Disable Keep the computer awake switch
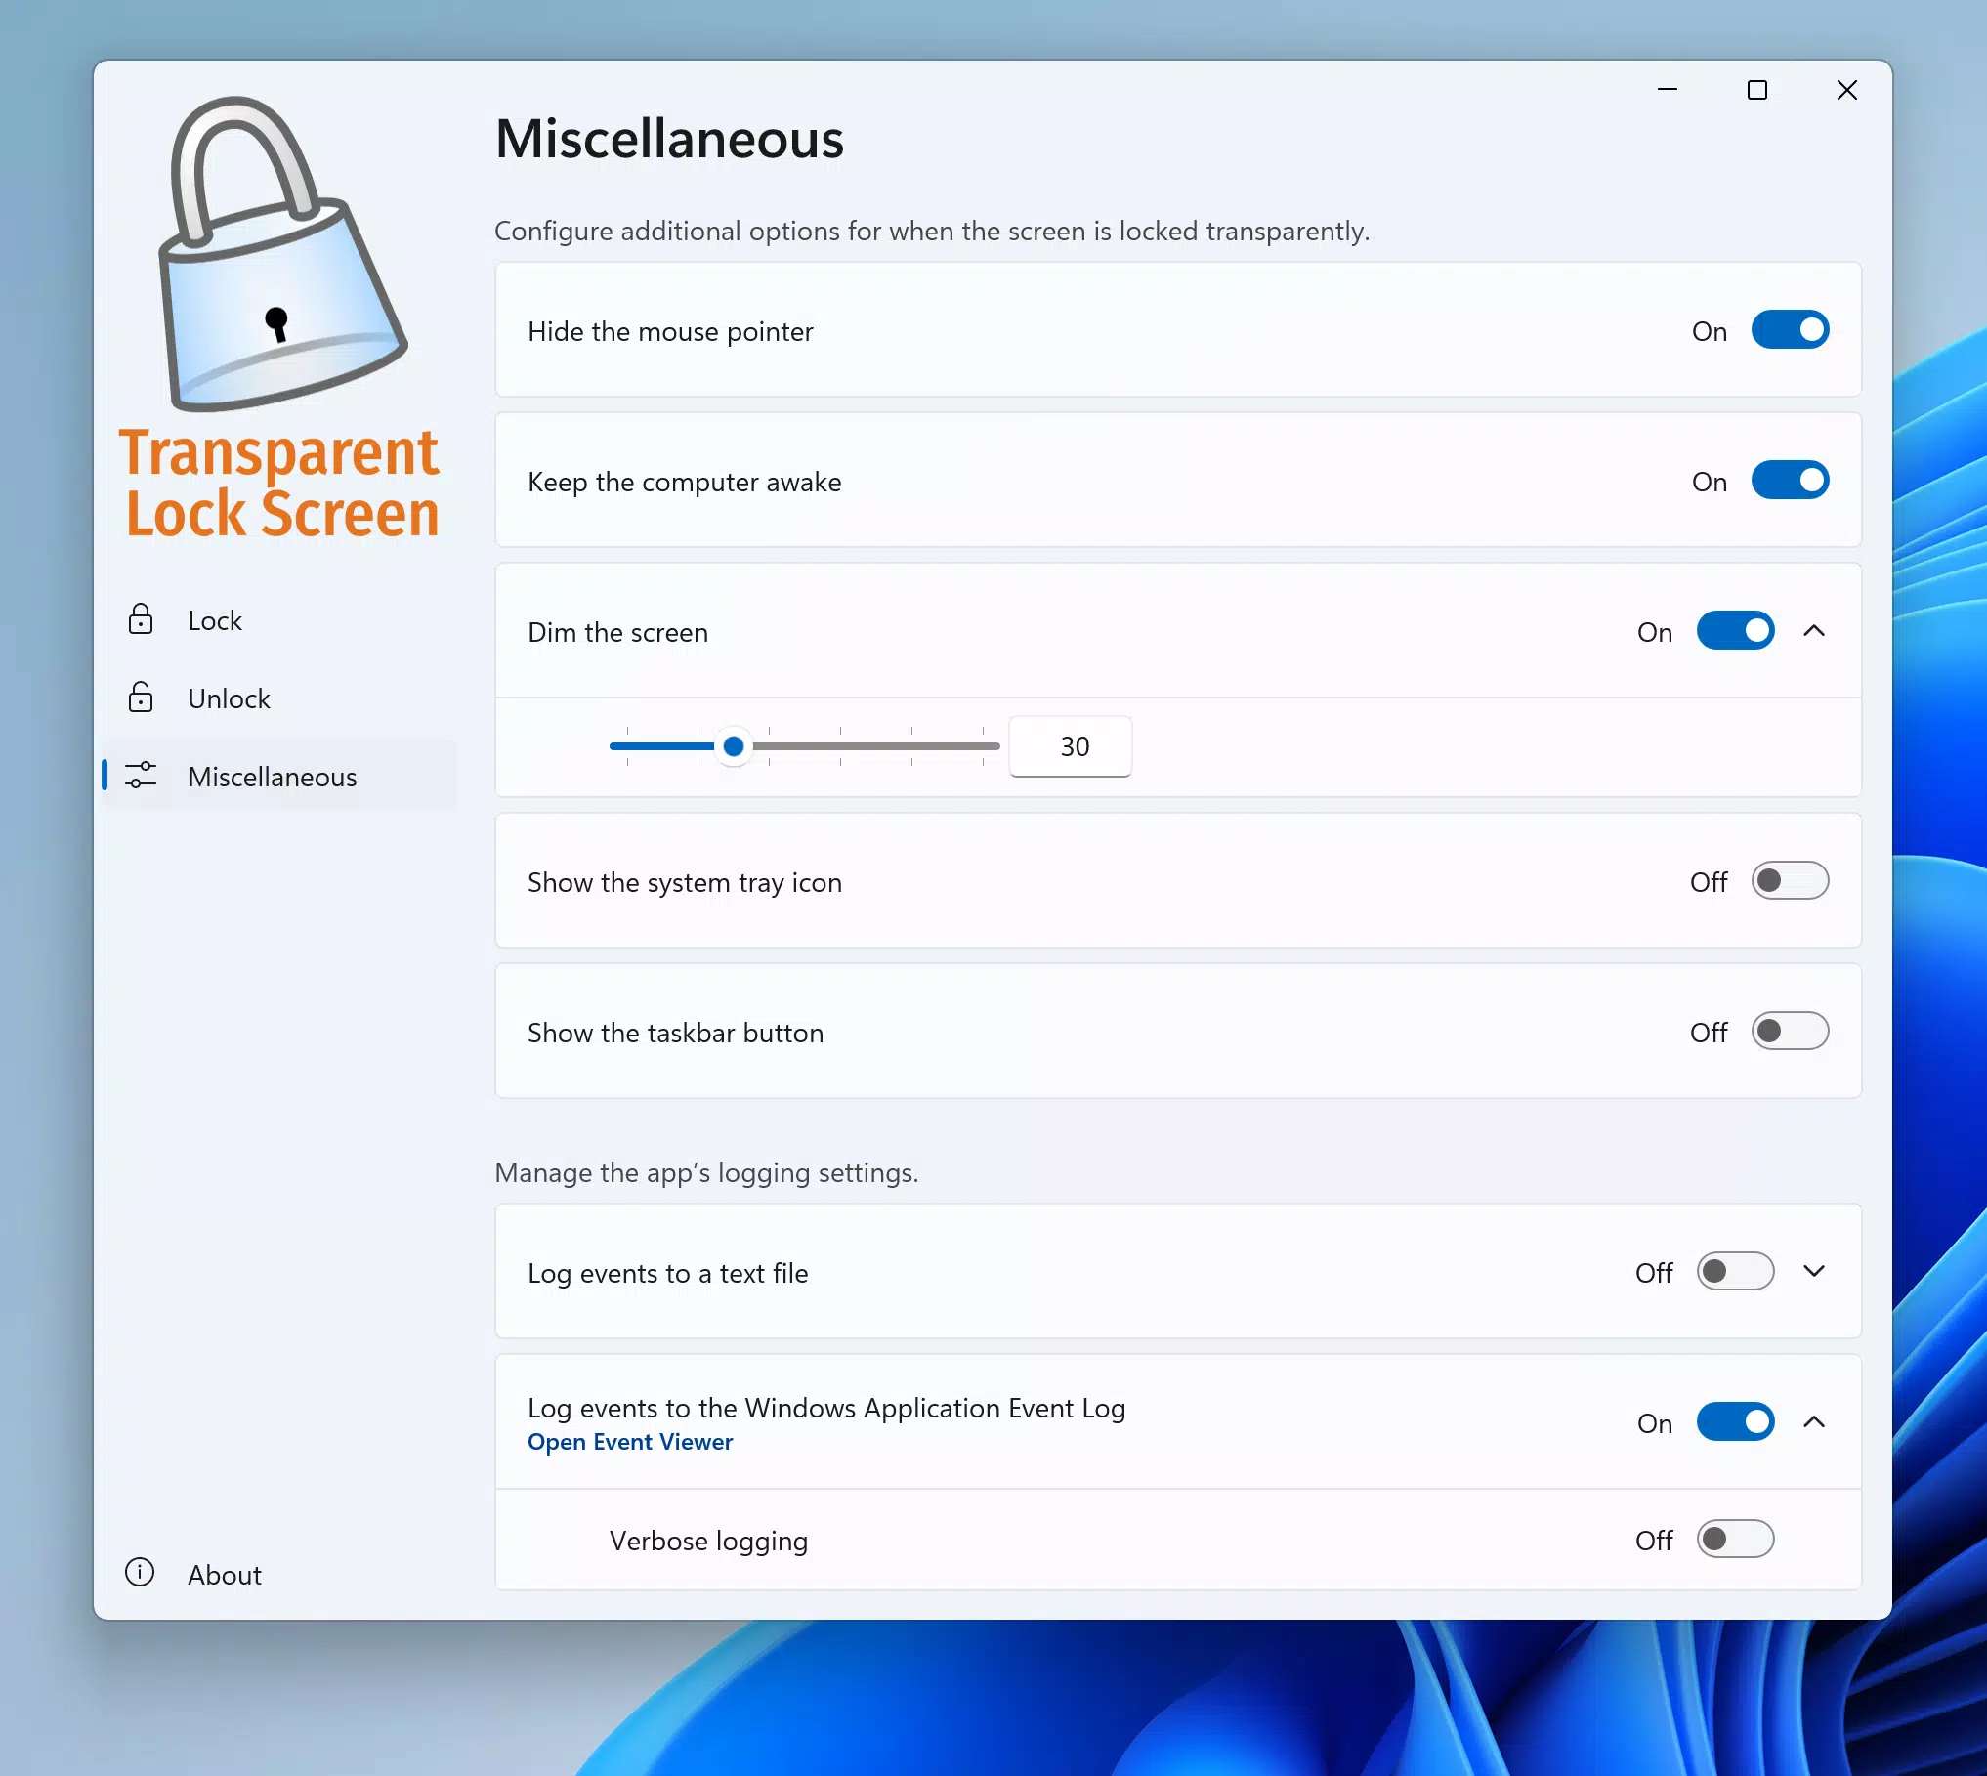This screenshot has height=1776, width=1987. [1790, 481]
